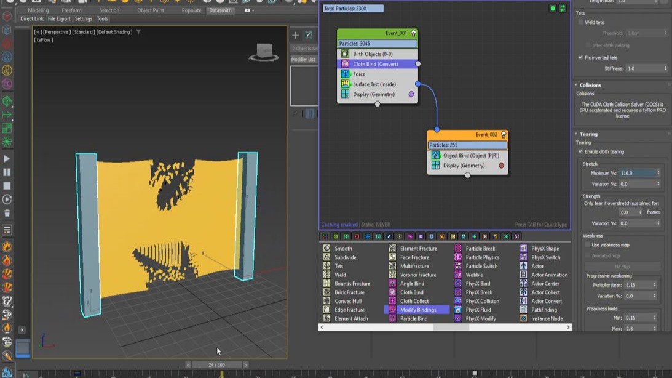
Task: Select the Cloth Bind (Convert) operator
Action: [377, 64]
